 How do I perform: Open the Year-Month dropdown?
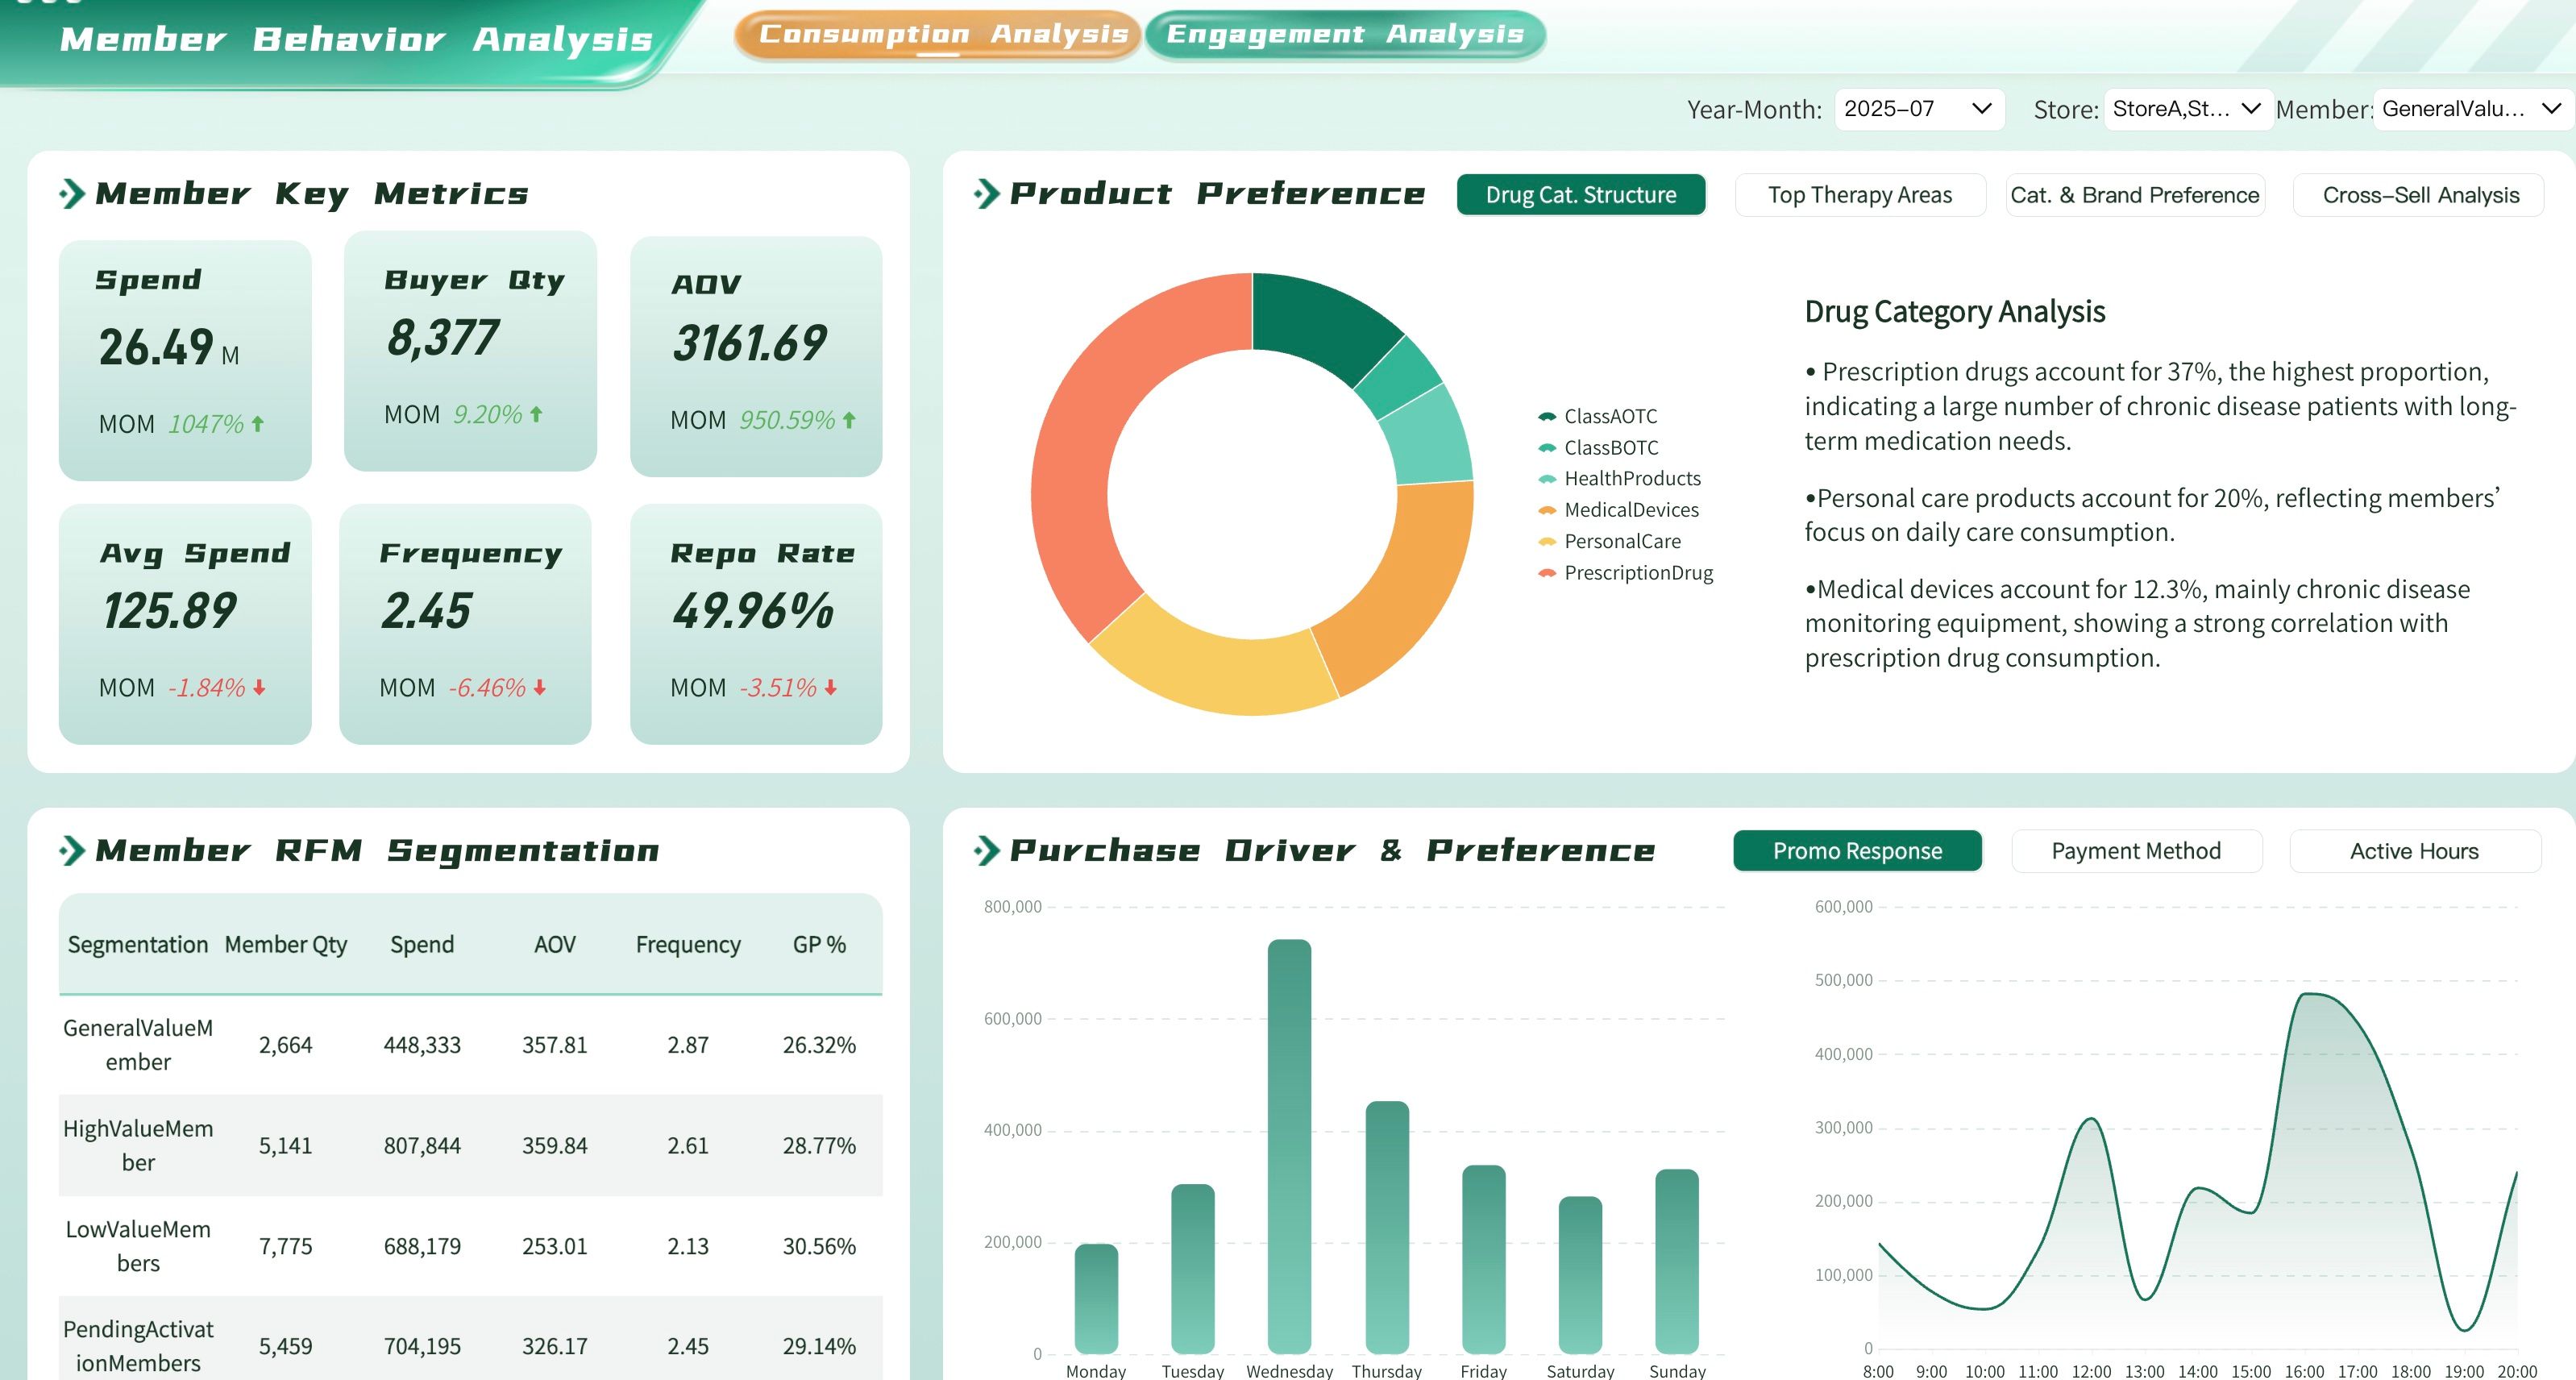pyautogui.click(x=1919, y=109)
